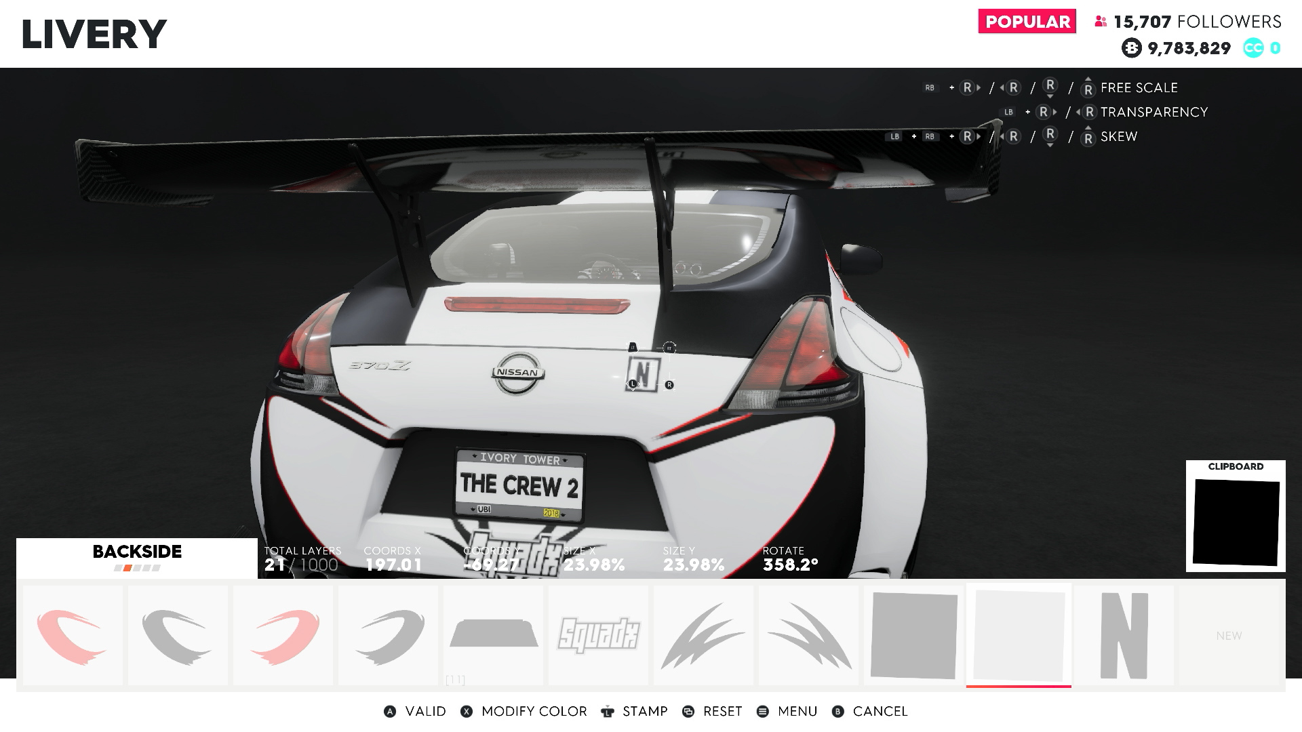This screenshot has width=1302, height=732.
Task: Choose STAMP action
Action: (x=645, y=712)
